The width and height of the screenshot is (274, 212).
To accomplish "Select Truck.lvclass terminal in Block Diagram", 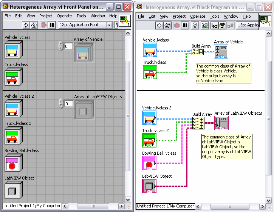I will (150, 72).
